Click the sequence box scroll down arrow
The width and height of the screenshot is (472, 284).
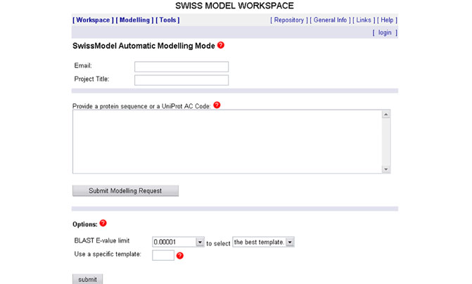click(386, 169)
